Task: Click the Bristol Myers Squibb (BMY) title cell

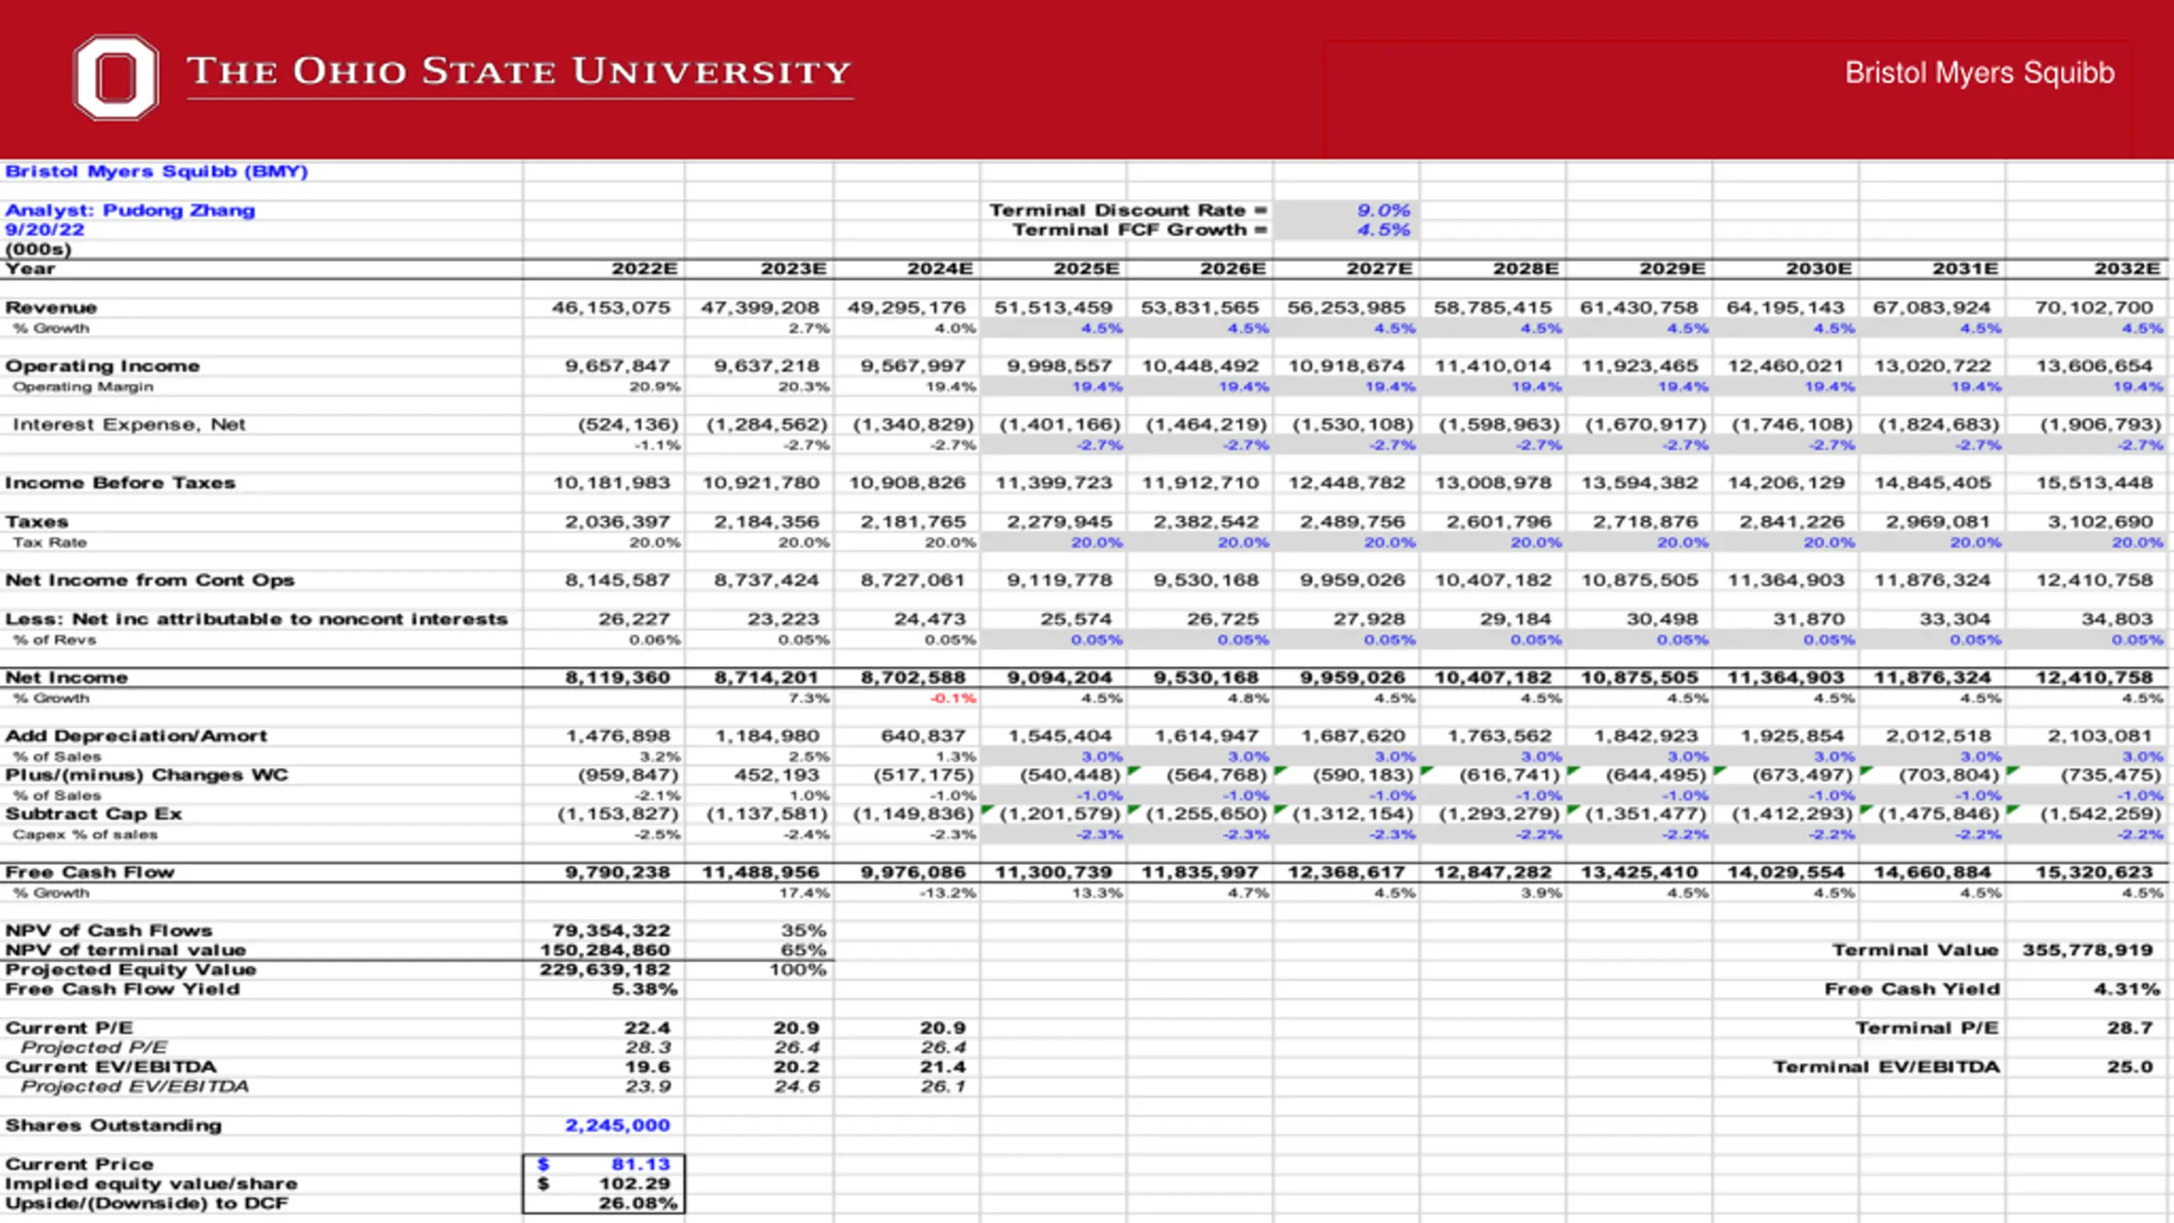Action: pyautogui.click(x=156, y=172)
